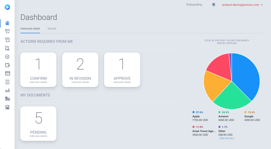Click the 7753.00 USD Apple amount
Viewport: 271px width, 149px height.
(200, 120)
